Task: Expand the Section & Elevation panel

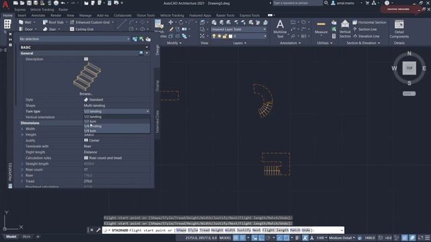Action: click(363, 43)
